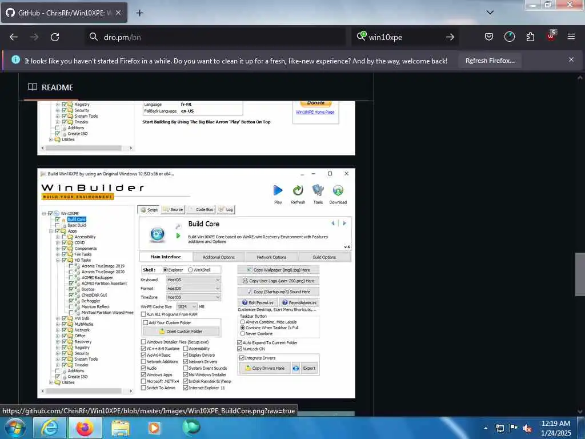Open the list all tabs chevron

click(490, 13)
